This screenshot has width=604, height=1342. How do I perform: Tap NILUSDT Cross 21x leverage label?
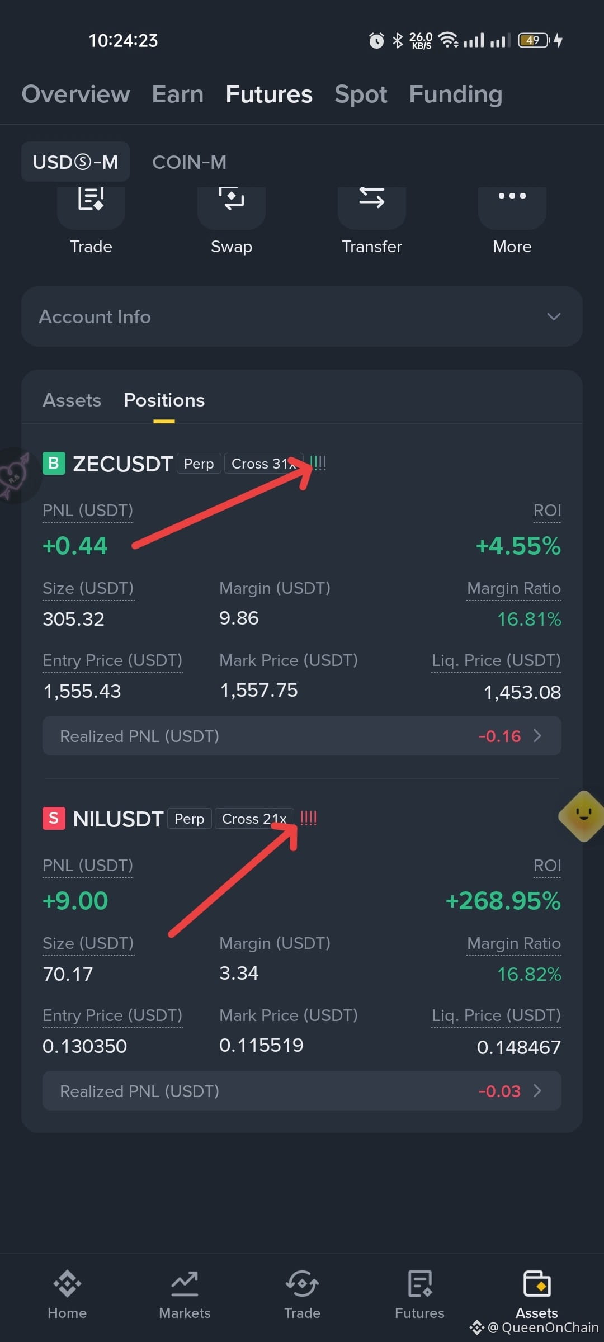tap(254, 819)
